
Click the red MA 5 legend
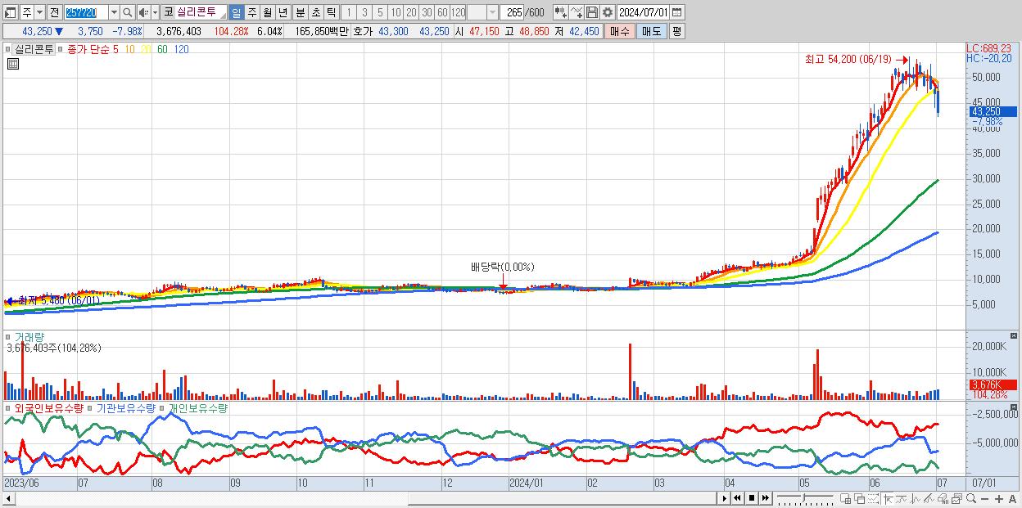[x=115, y=49]
